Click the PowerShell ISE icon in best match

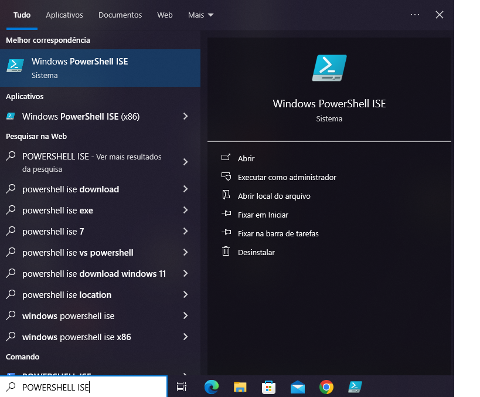[15, 66]
